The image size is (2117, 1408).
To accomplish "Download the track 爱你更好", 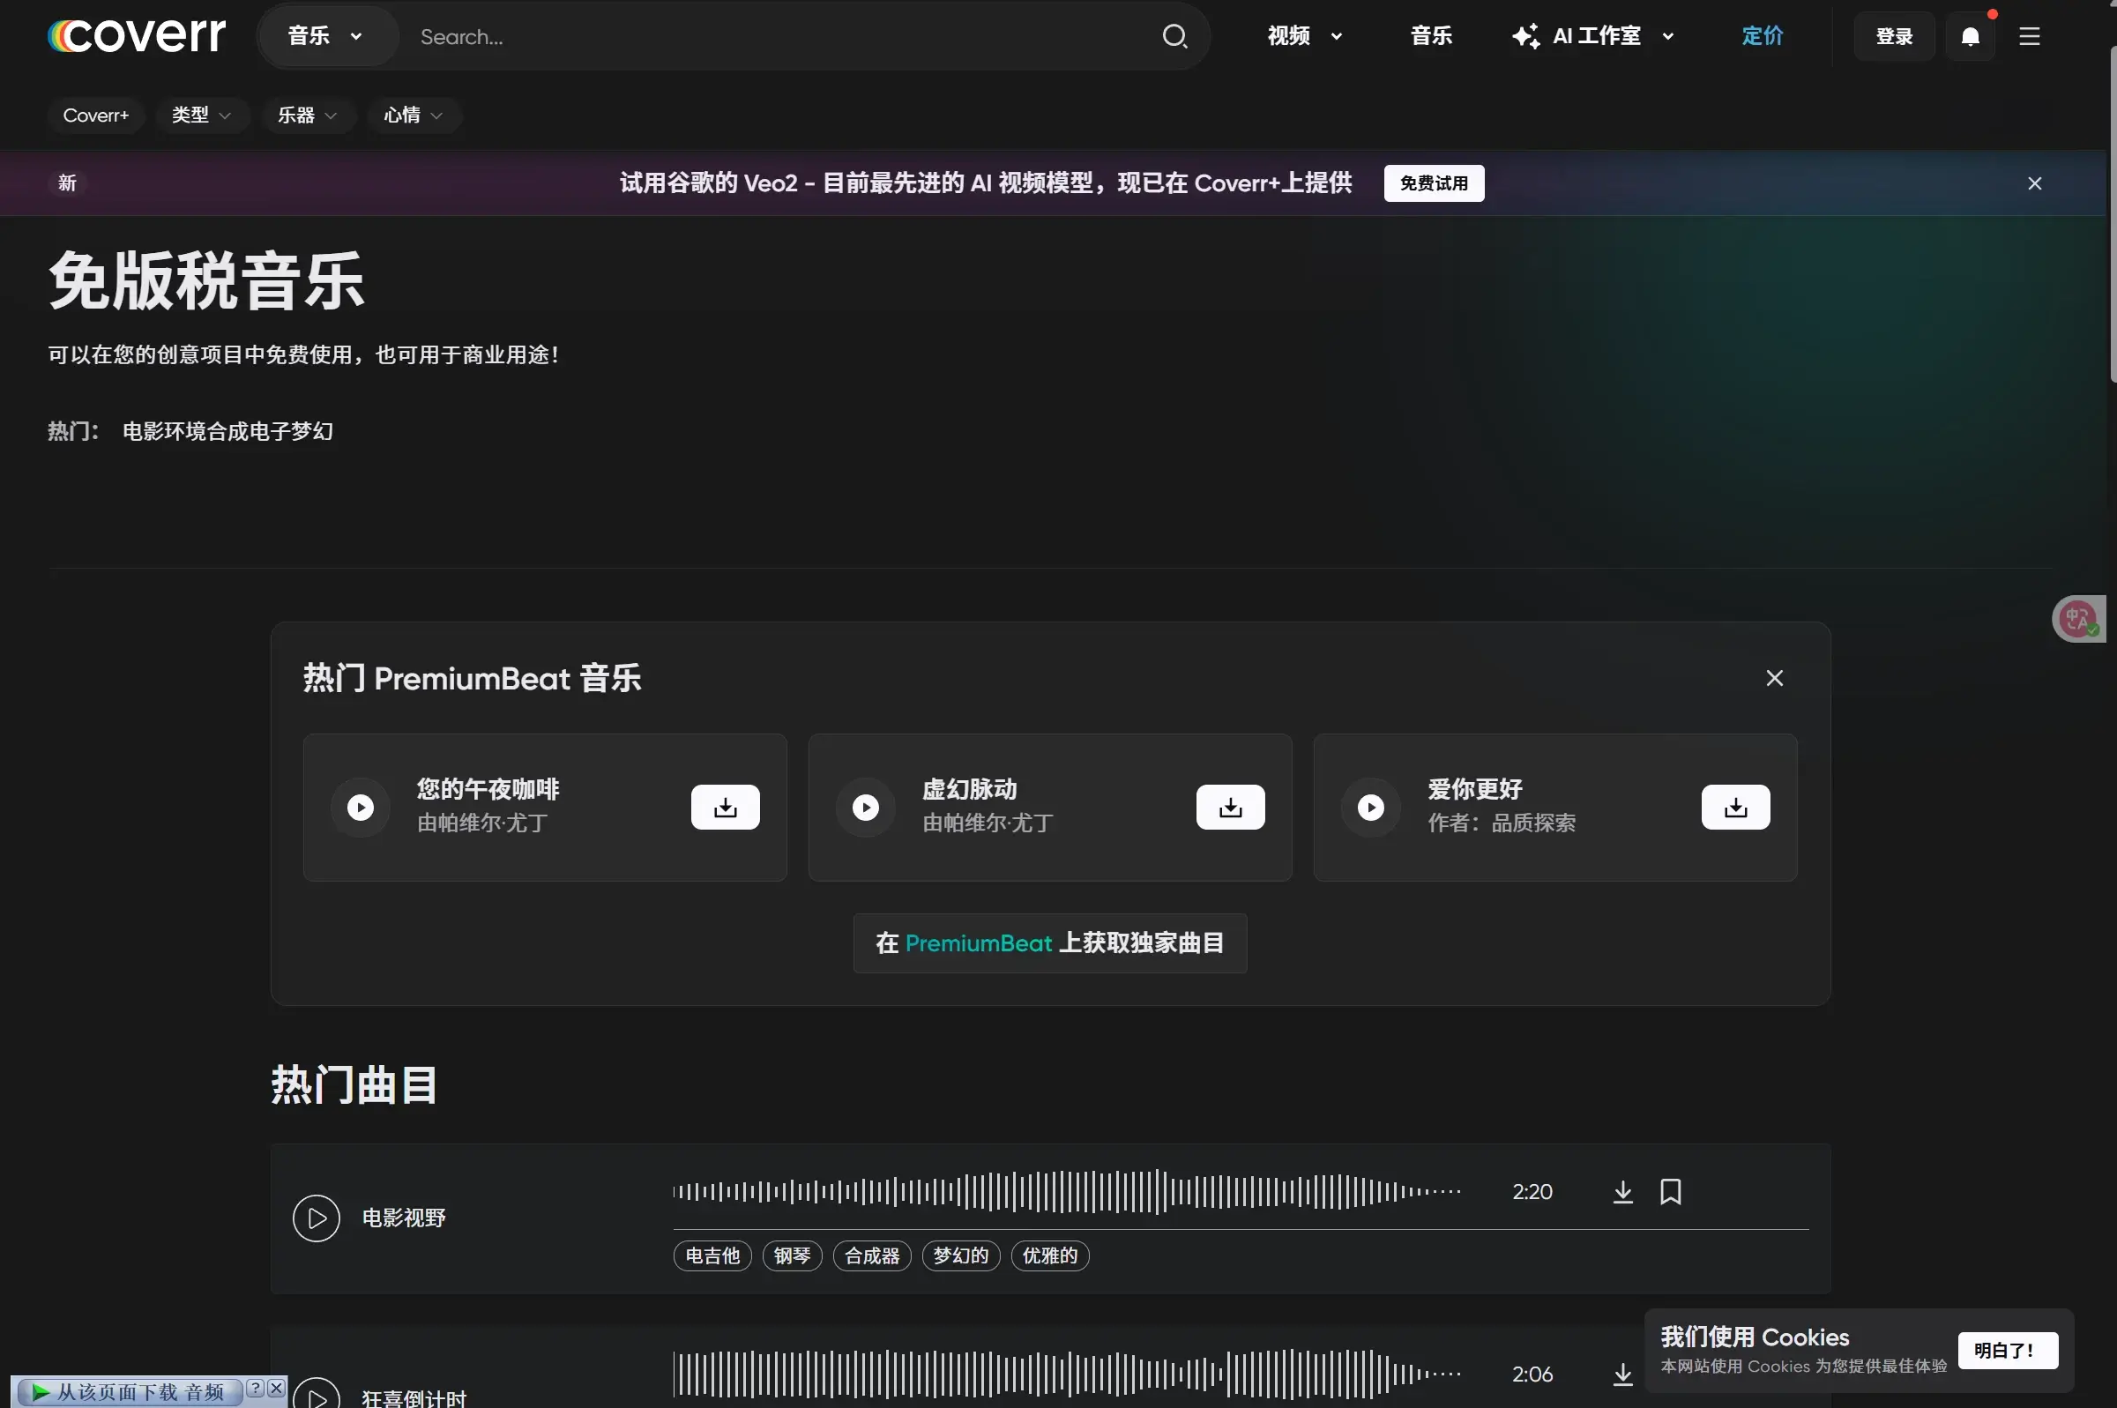I will tap(1734, 807).
